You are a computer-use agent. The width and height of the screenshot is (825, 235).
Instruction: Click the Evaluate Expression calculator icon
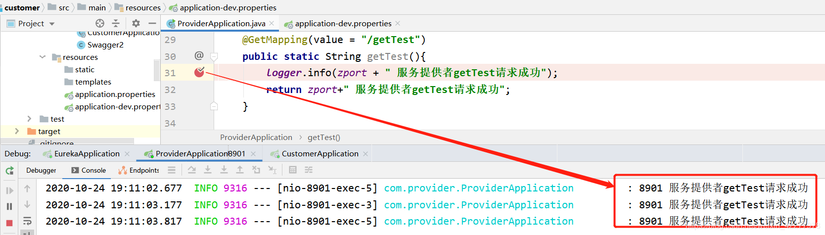[x=293, y=170]
